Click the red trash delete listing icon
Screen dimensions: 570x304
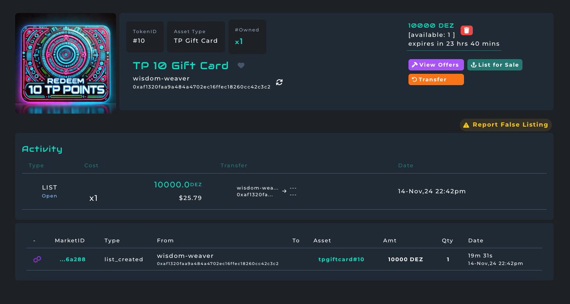(466, 30)
